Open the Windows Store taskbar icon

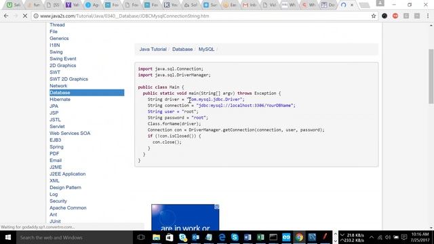point(170,237)
